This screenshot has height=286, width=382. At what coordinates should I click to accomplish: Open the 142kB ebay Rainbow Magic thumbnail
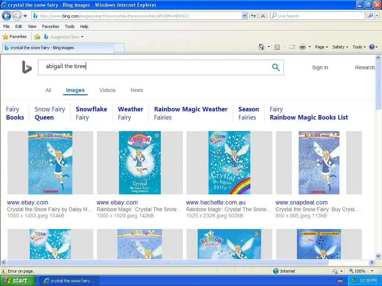[140, 163]
